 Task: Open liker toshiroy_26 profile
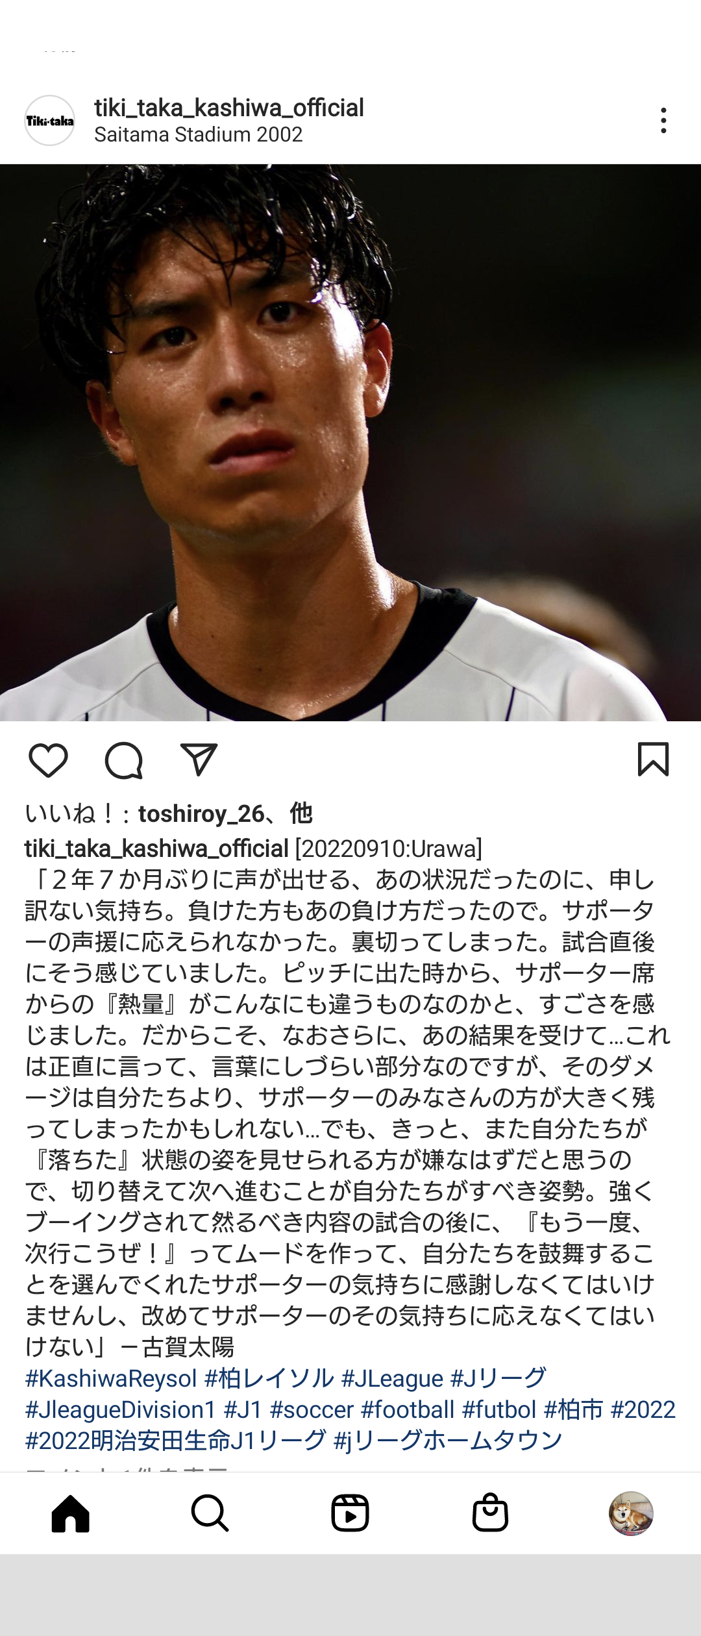[201, 813]
